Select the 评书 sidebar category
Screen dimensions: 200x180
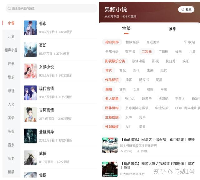(11, 64)
